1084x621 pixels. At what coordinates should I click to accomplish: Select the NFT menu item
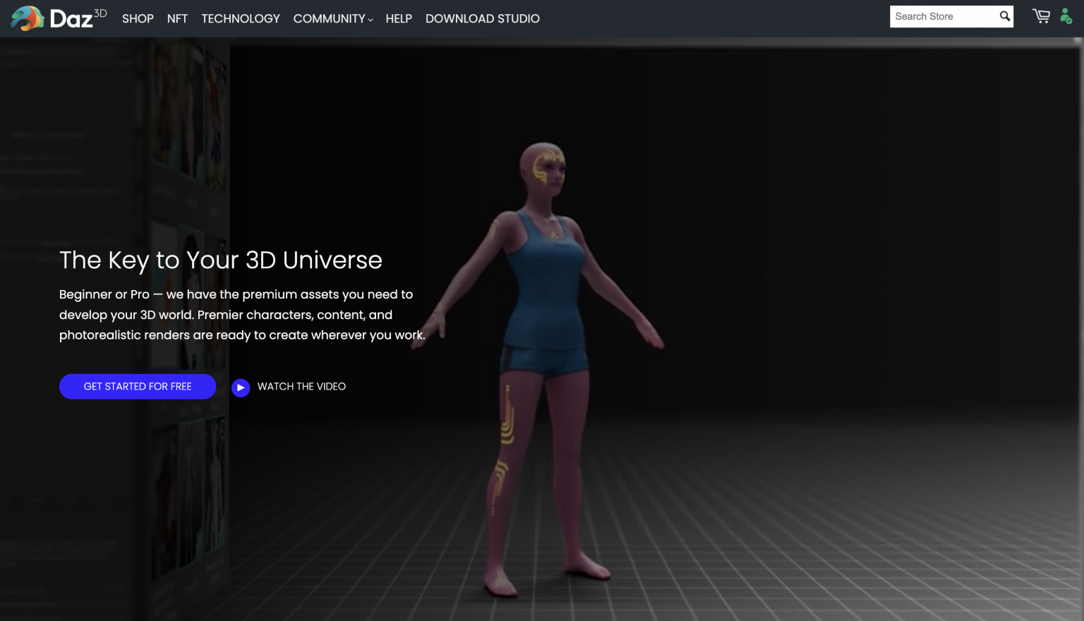pyautogui.click(x=177, y=18)
